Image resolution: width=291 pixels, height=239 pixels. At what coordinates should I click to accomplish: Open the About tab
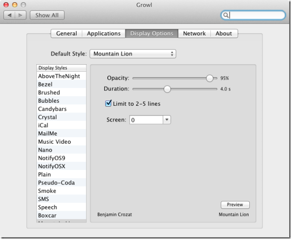(224, 34)
